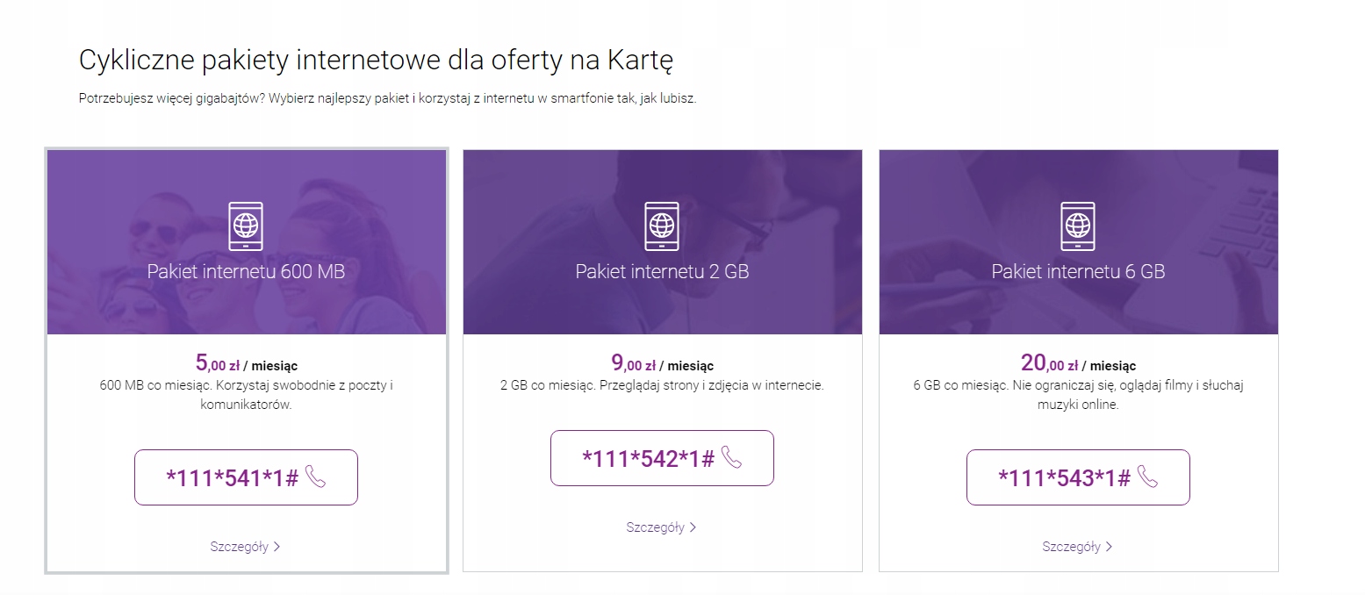The image size is (1365, 595).
Task: Click the Cykliczne pakiety internetowe heading
Action: click(376, 61)
